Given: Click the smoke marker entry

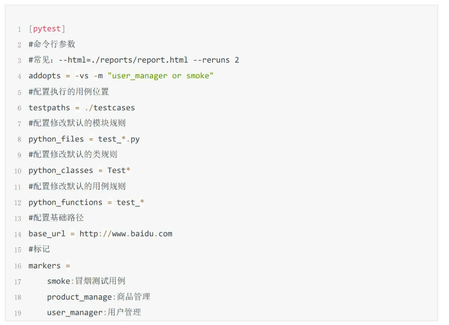Looking at the screenshot, I should pos(59,281).
